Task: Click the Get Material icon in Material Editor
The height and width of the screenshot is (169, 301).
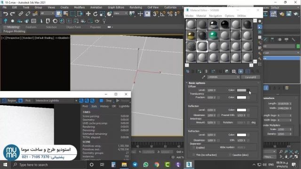Action: [x=188, y=71]
